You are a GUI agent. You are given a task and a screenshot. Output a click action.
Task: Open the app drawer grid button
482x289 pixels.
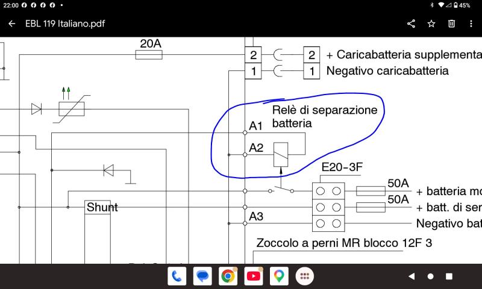pyautogui.click(x=304, y=276)
